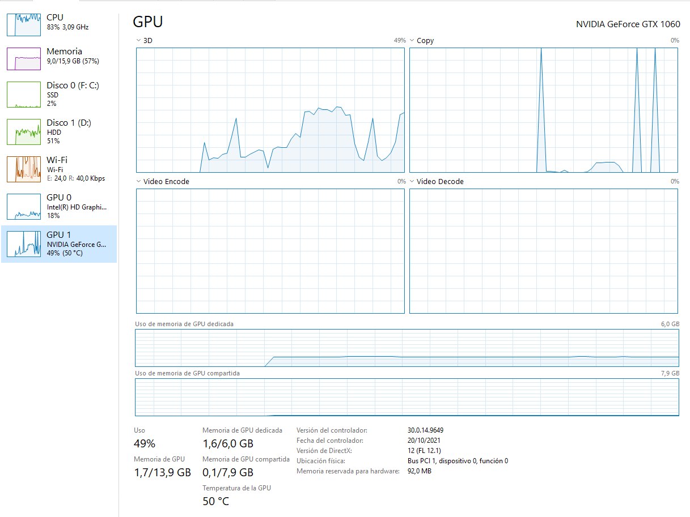The image size is (690, 517).
Task: Open Wi-Fi via its sidebar graph icon
Action: (x=23, y=169)
